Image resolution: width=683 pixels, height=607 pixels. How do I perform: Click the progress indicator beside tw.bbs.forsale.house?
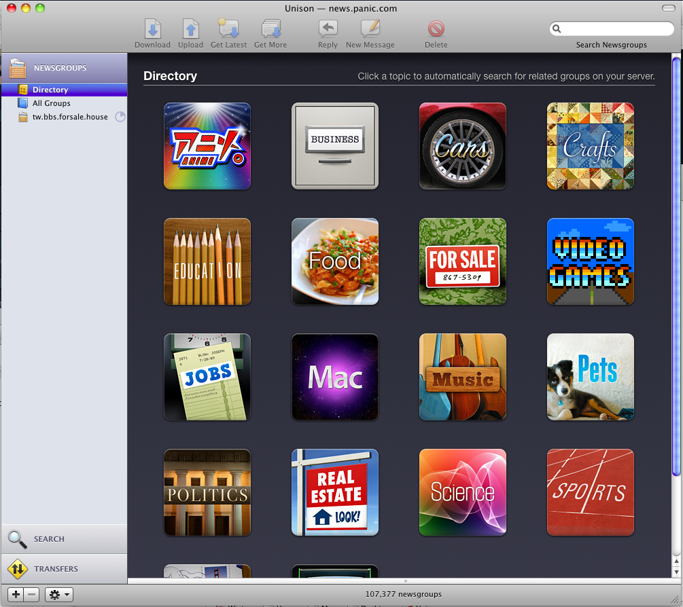click(x=120, y=117)
